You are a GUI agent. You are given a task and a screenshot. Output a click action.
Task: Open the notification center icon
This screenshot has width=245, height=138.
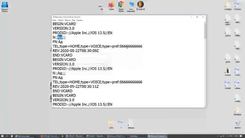click(241, 136)
